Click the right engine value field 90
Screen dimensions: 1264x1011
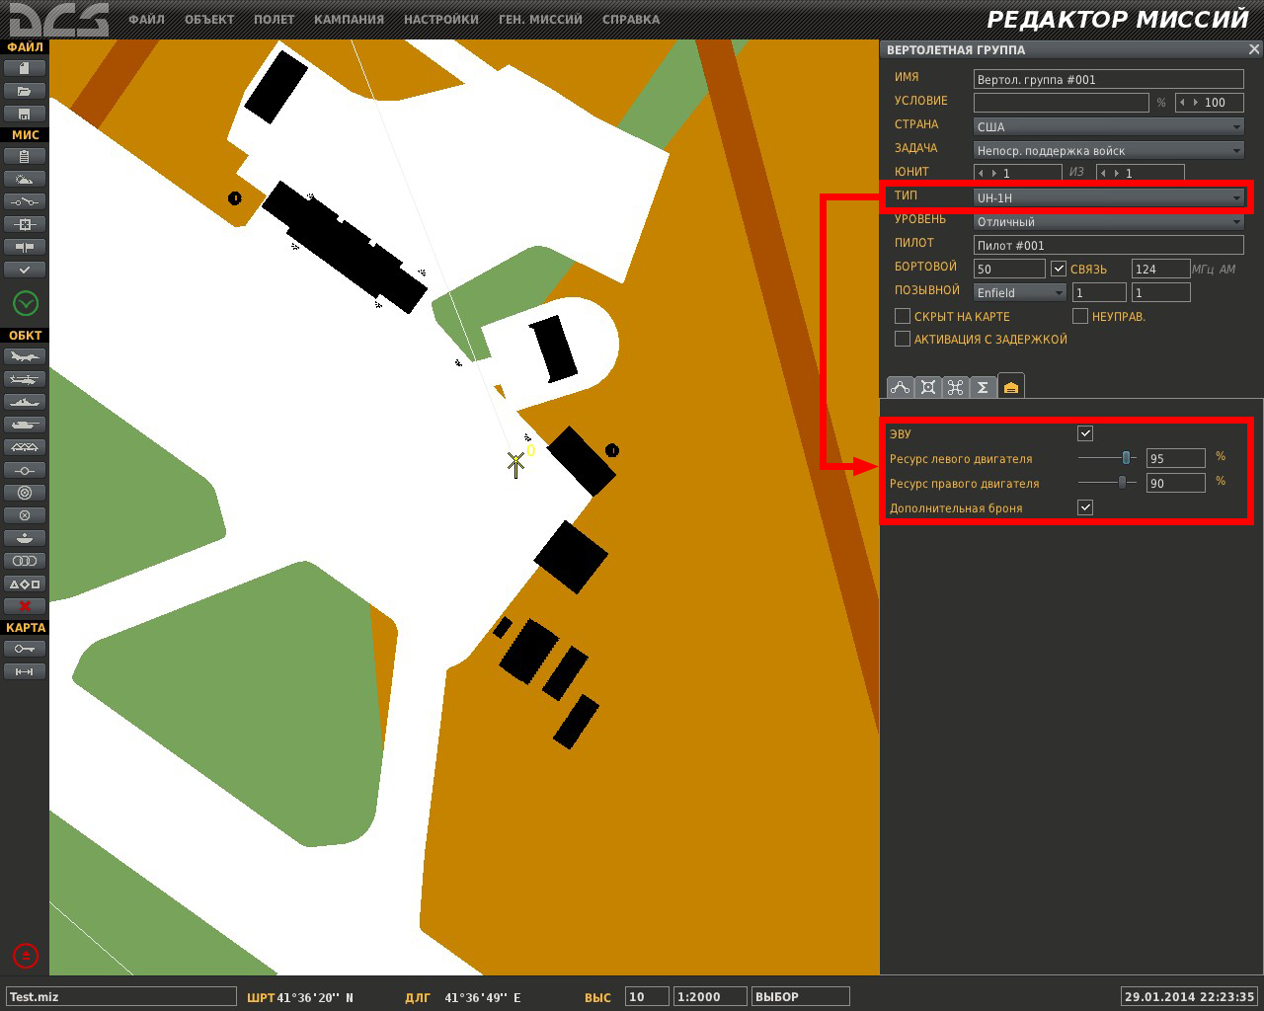pos(1176,483)
